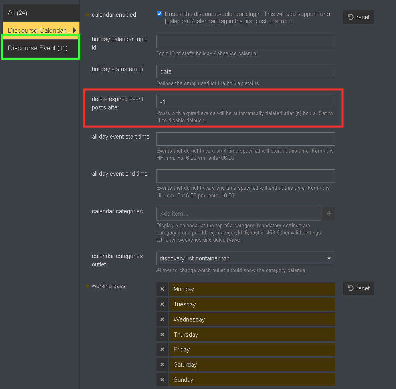
Task: Click the 'calendar categories outlet' label
Action: pyautogui.click(x=117, y=260)
